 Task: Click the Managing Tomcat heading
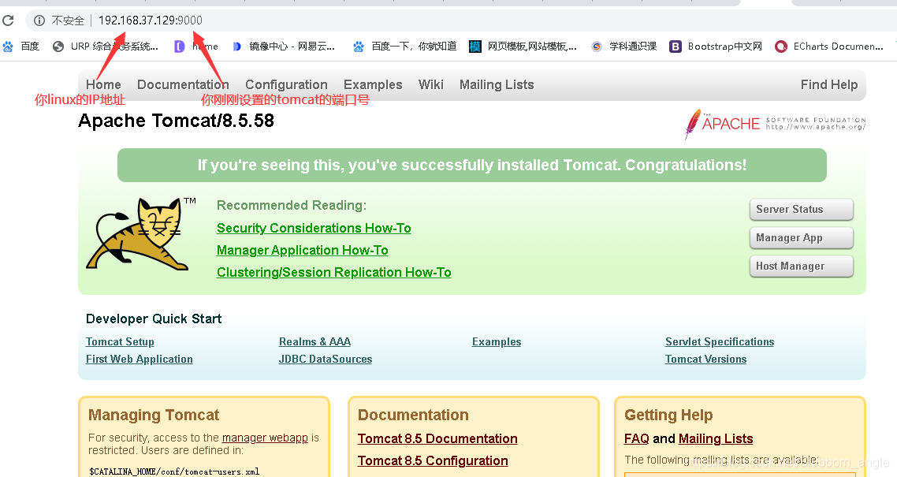point(154,415)
